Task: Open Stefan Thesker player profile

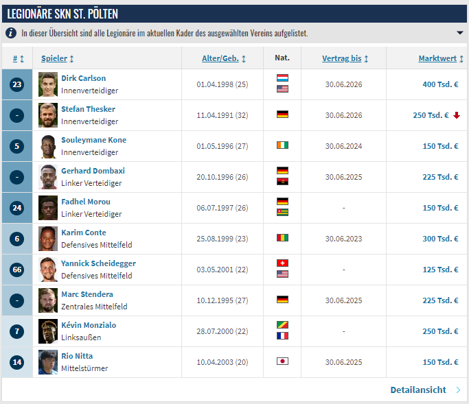Action: pos(88,109)
